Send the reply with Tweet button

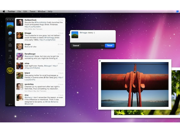click(x=109, y=46)
